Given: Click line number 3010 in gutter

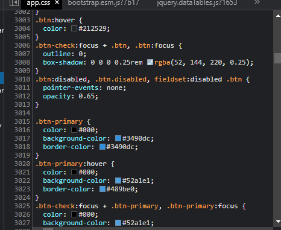Looking at the screenshot, I should coord(22,79).
